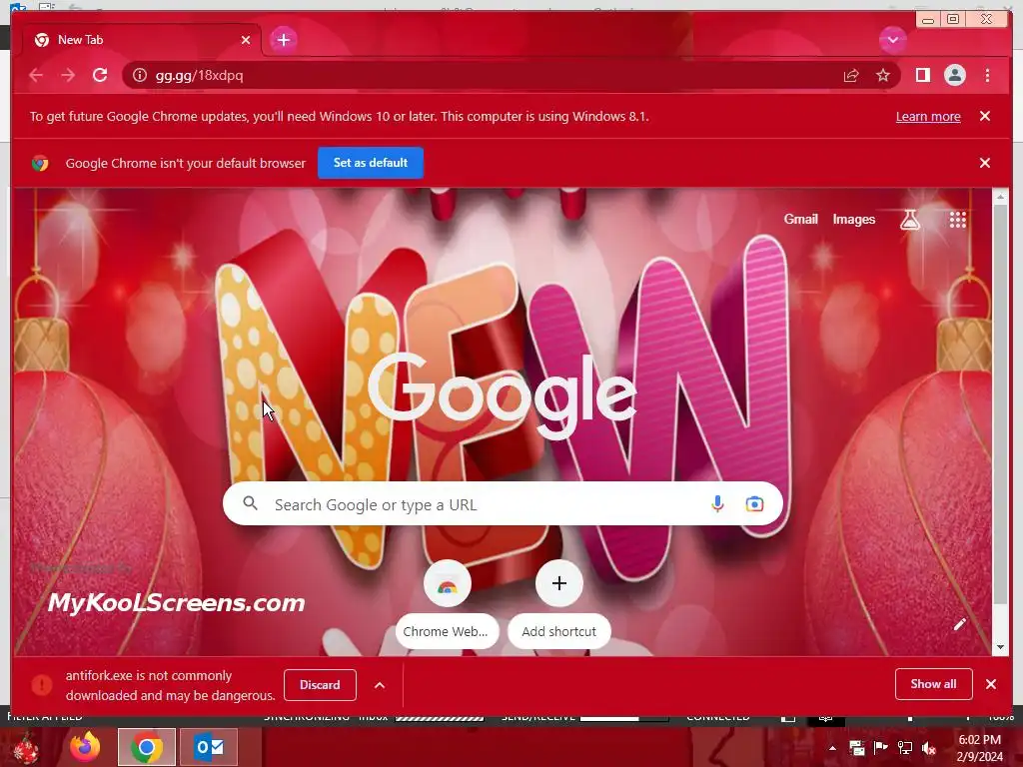
Task: Open Firefox from the taskbar
Action: coord(85,747)
